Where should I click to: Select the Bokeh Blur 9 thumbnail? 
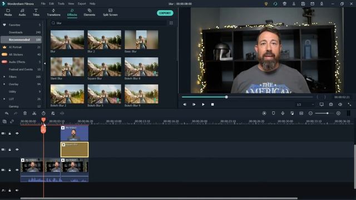[x=141, y=94]
